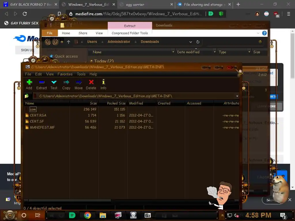Click Users in Explorer breadcrumb

coord(92,42)
